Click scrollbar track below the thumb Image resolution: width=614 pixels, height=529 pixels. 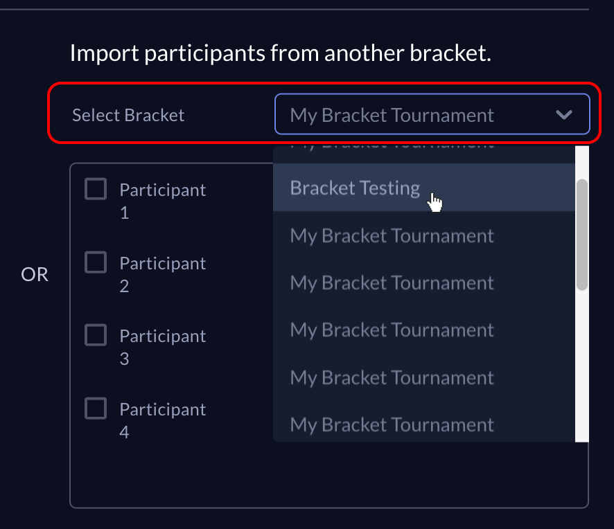(x=582, y=366)
